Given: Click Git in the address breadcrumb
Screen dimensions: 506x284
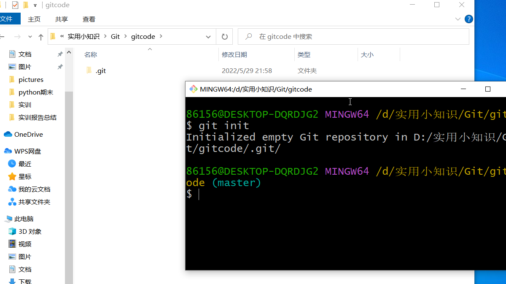Looking at the screenshot, I should pos(116,37).
